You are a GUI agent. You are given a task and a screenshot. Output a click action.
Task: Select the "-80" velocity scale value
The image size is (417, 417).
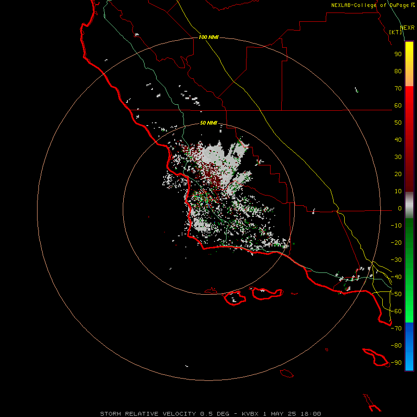[396, 346]
